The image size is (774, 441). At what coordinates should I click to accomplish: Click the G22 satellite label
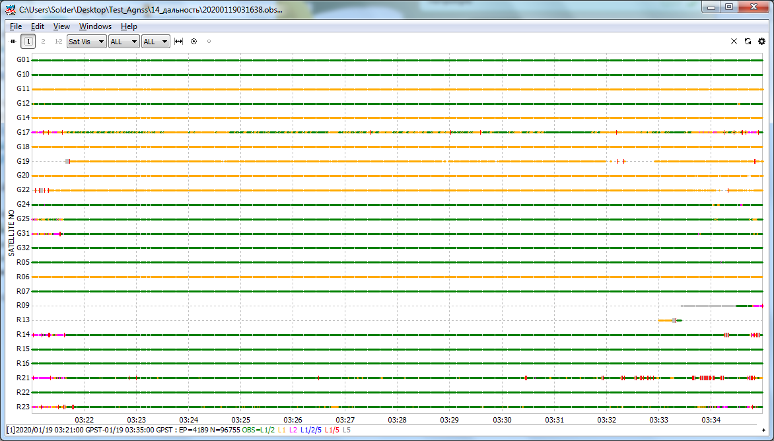(23, 190)
